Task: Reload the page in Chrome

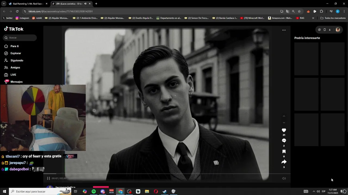Action: [17, 11]
